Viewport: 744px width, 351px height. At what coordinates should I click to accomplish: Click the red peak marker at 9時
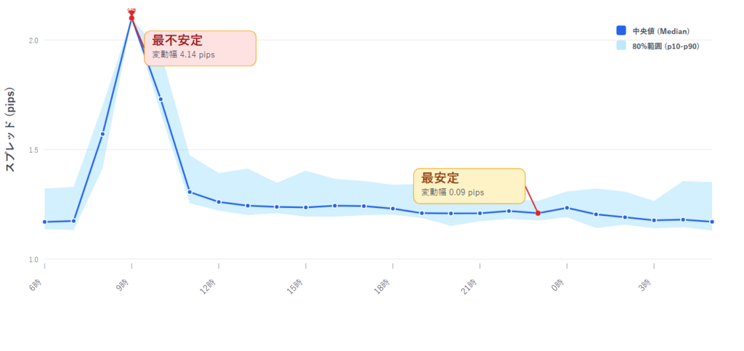tap(132, 17)
